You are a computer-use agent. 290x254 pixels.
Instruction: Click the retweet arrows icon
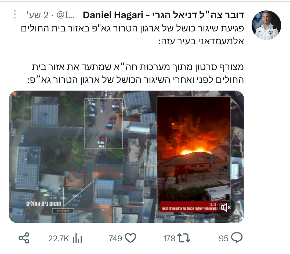183,238
